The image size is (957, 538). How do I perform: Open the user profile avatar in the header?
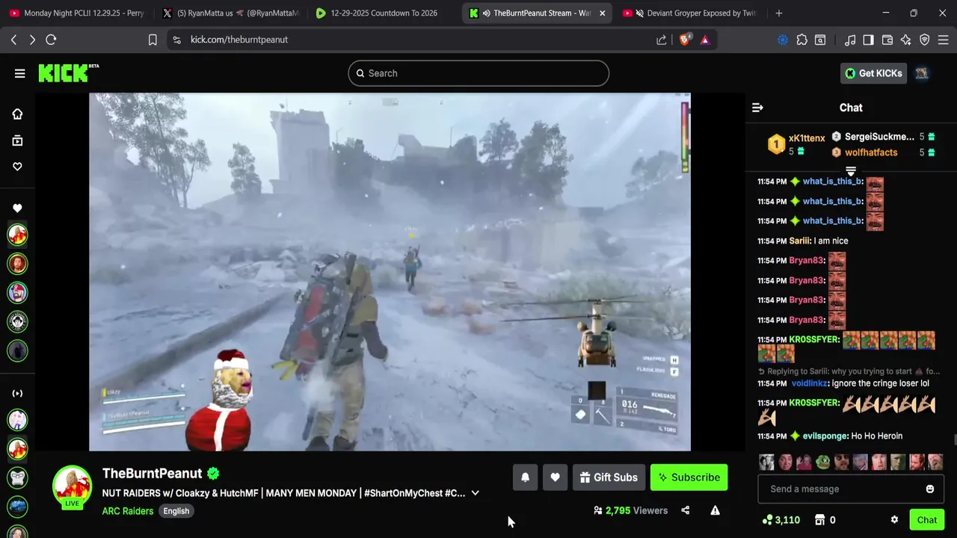922,73
